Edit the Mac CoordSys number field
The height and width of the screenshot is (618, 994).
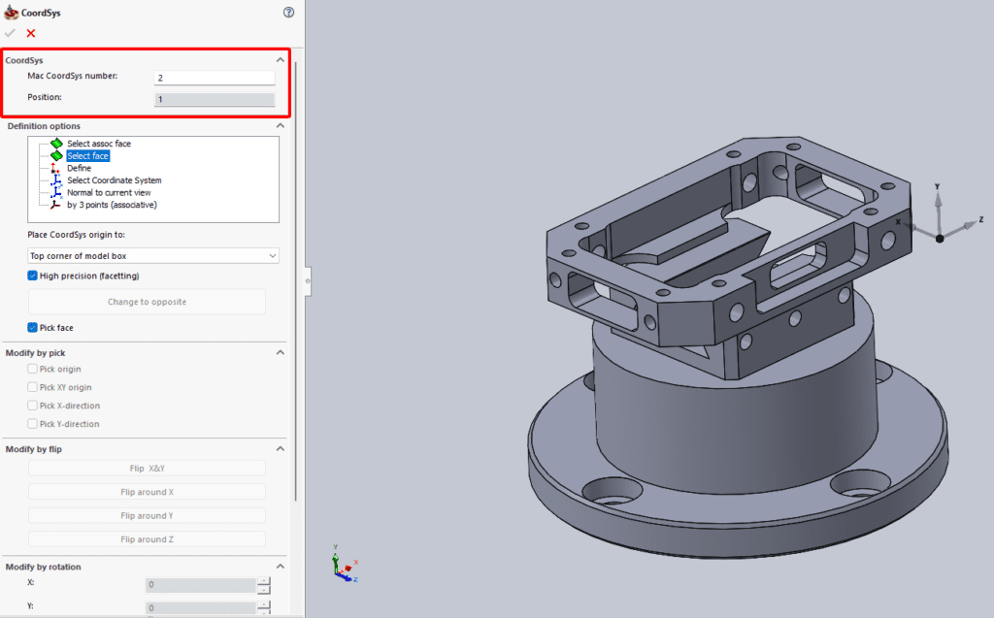coord(214,77)
